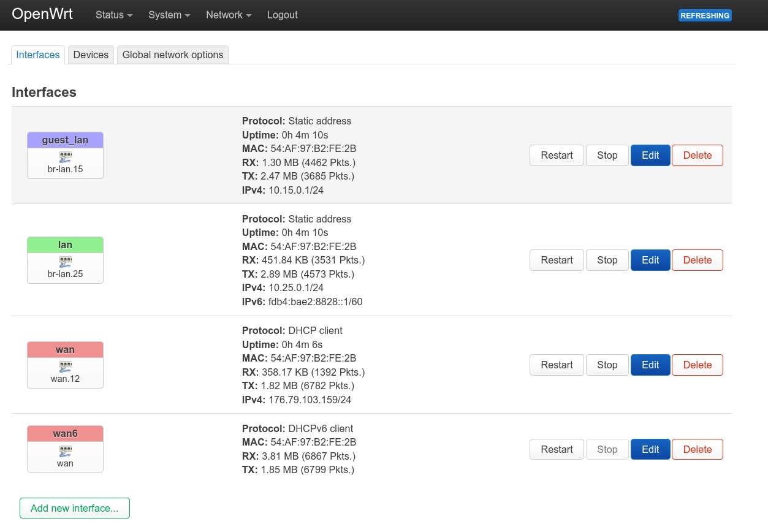Switch to the Devices tab

[x=91, y=55]
